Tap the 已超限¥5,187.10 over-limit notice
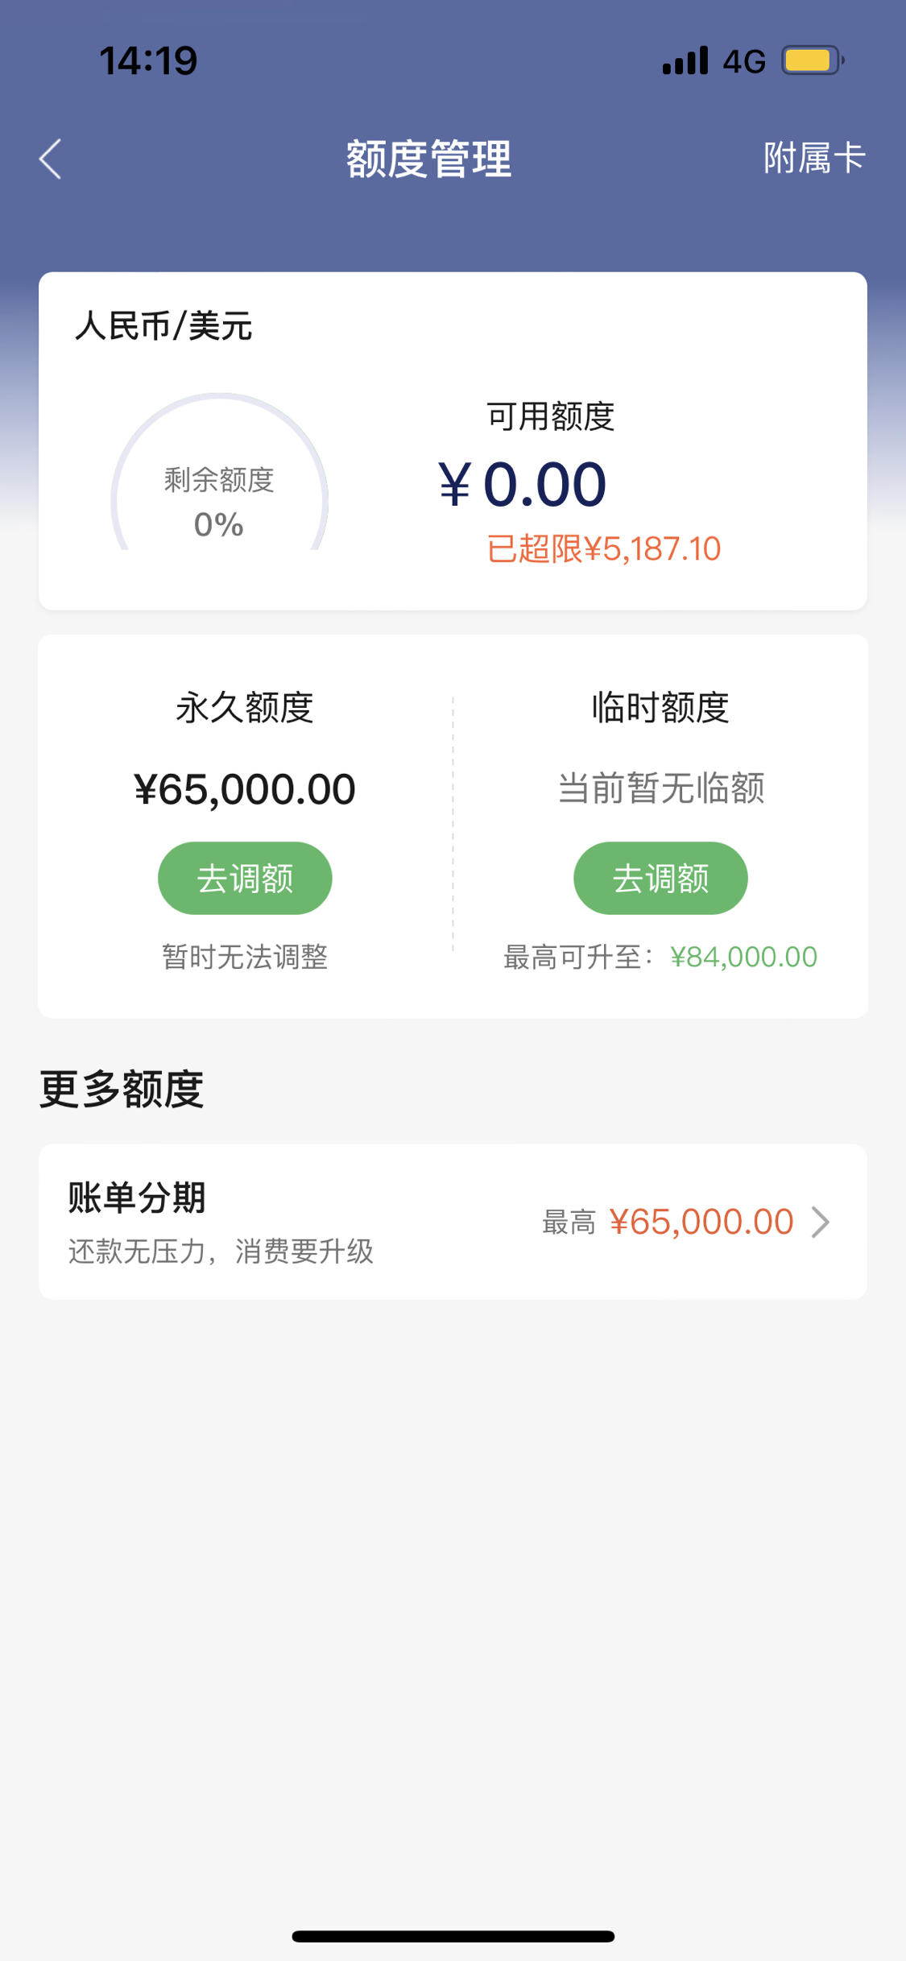This screenshot has height=1961, width=906. click(604, 549)
